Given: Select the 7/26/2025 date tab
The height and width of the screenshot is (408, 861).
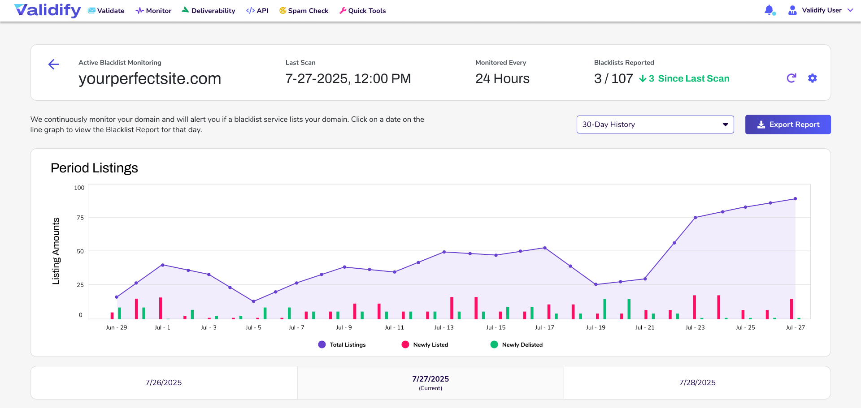Looking at the screenshot, I should [164, 382].
